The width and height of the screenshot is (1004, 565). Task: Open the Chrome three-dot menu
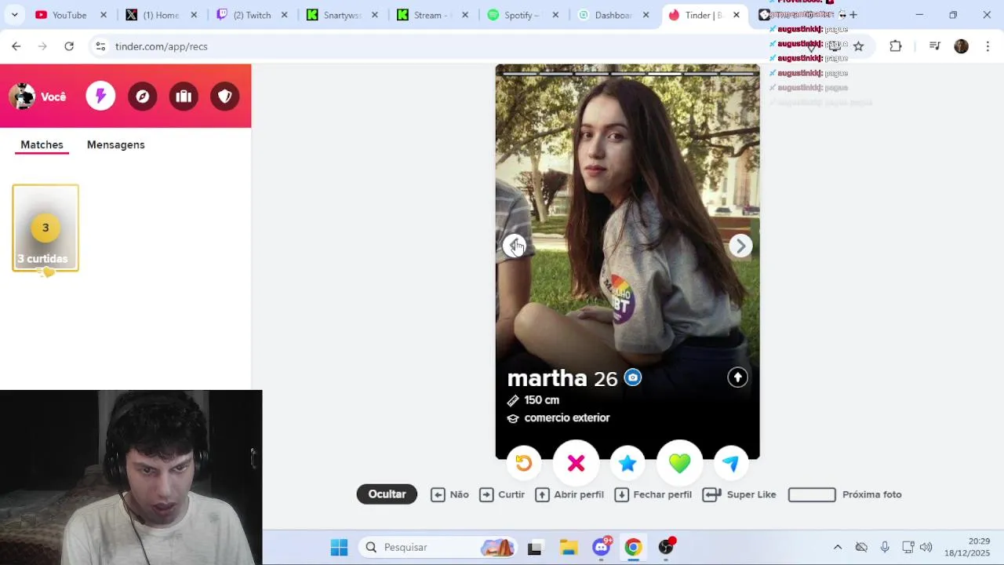click(988, 46)
